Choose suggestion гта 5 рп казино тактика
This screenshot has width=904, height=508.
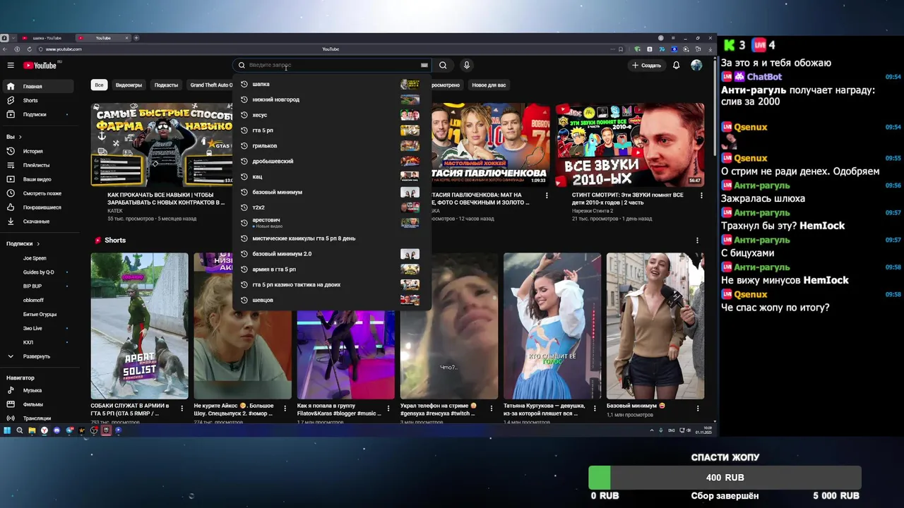(x=331, y=285)
